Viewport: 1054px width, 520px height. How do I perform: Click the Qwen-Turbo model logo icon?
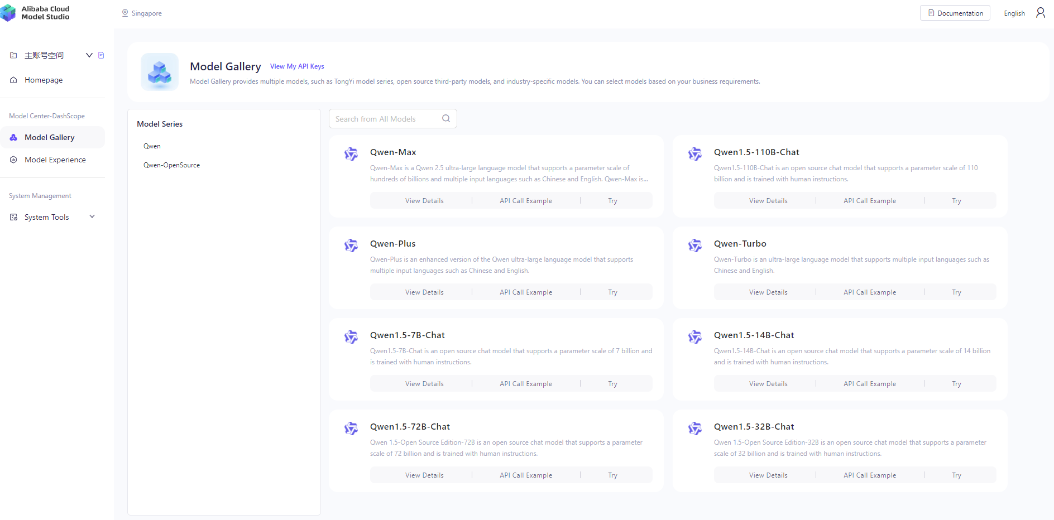695,245
